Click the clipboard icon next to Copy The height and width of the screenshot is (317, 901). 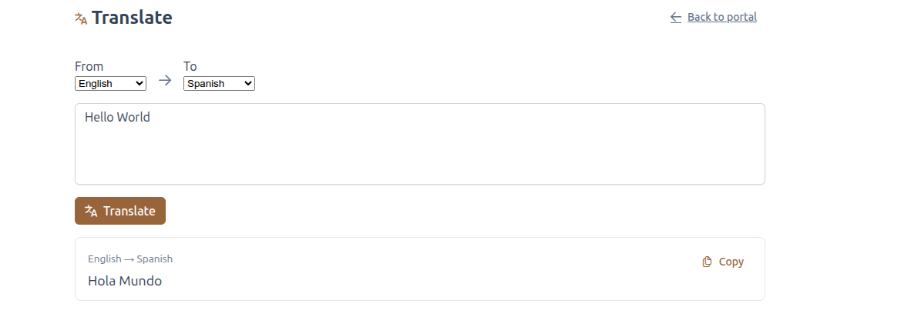[x=708, y=262]
